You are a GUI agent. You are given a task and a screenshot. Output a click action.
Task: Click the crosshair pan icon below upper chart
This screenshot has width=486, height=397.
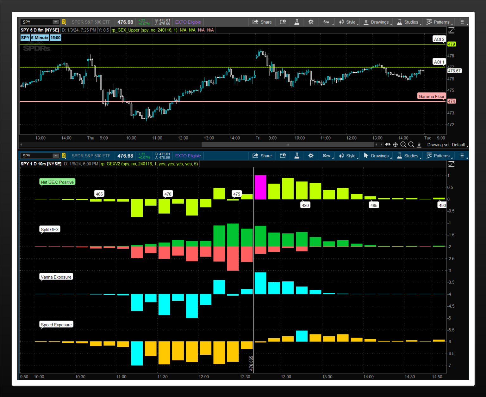(x=395, y=145)
